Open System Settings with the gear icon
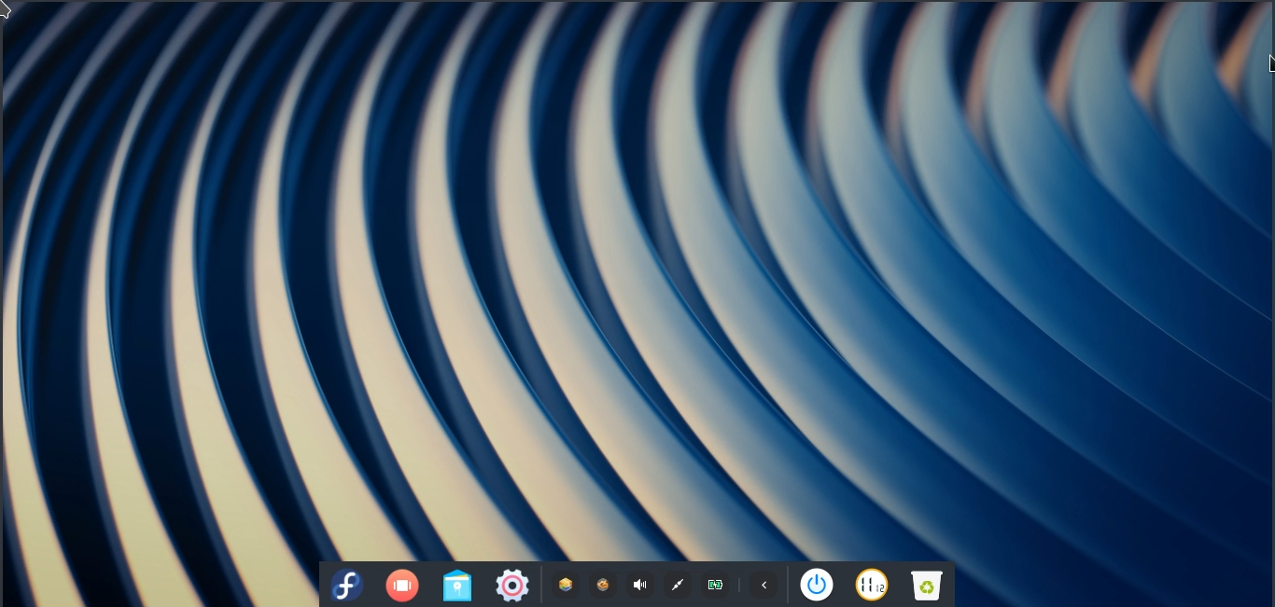The image size is (1275, 607). click(x=511, y=585)
